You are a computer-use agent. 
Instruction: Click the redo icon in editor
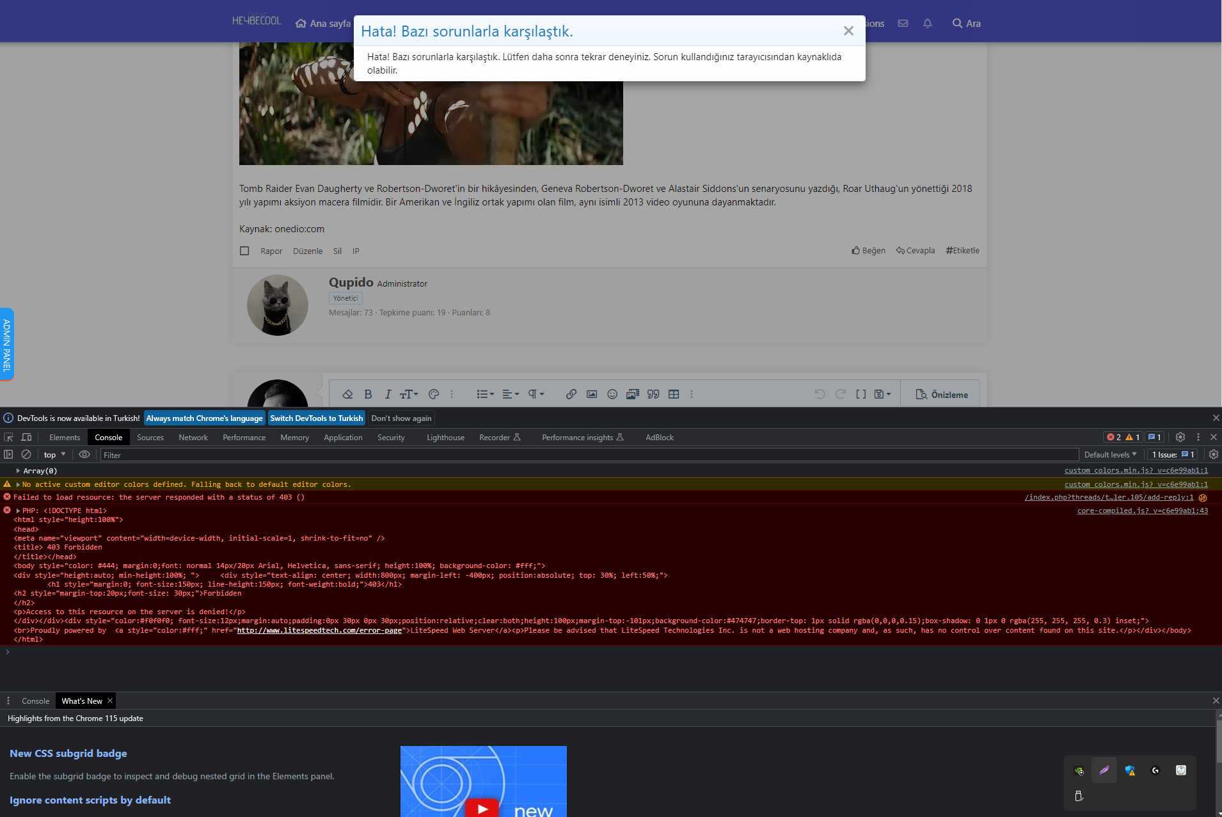coord(841,394)
